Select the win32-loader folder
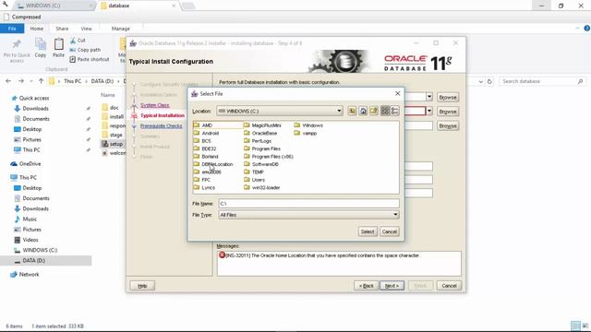Screen dimensions: 591x332 tap(262, 187)
